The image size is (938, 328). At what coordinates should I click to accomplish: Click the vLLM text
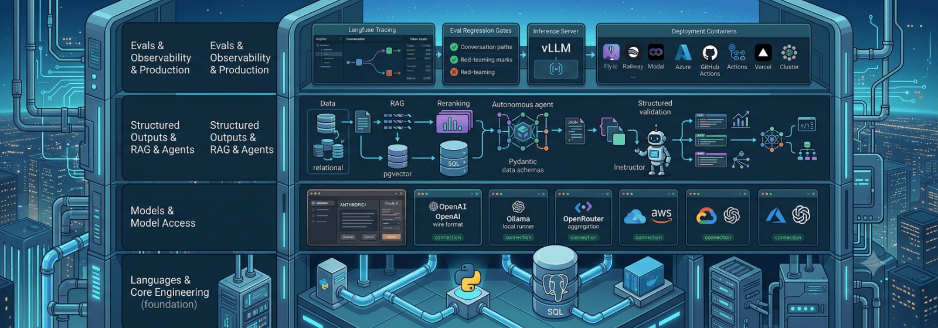tap(556, 48)
